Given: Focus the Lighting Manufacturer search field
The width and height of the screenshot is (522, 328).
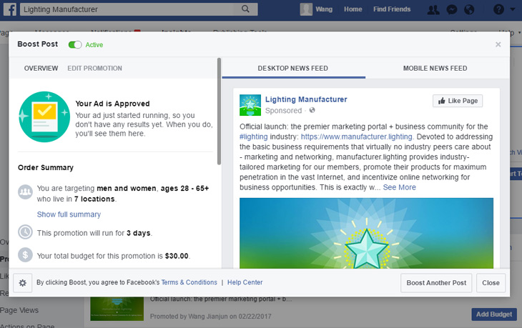Looking at the screenshot, I should [139, 9].
